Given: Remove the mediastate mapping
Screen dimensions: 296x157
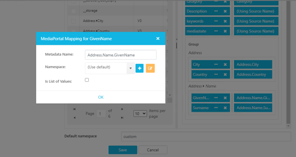Looking at the screenshot, I should [225, 31].
